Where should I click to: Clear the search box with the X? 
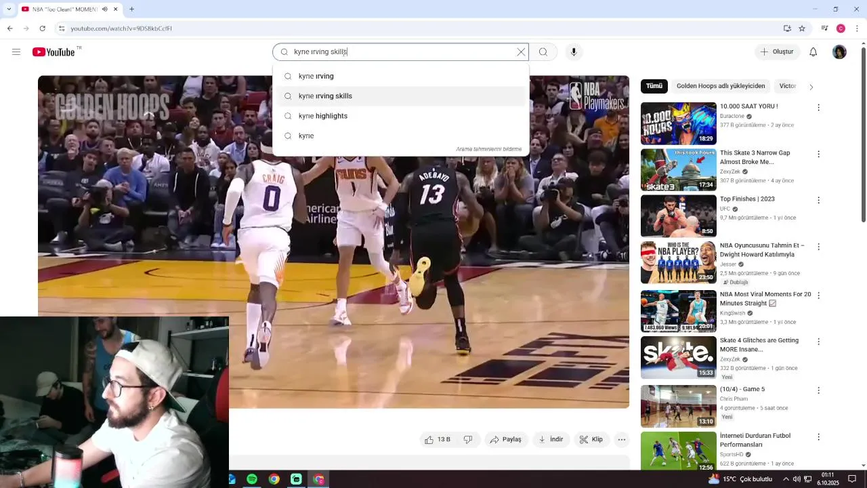click(x=521, y=52)
